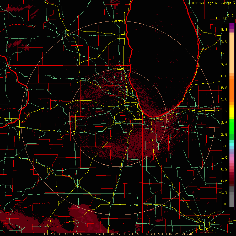This screenshot has height=236, width=236.
Task: Click the 3.4 value on the scale
Action: pyautogui.click(x=224, y=123)
